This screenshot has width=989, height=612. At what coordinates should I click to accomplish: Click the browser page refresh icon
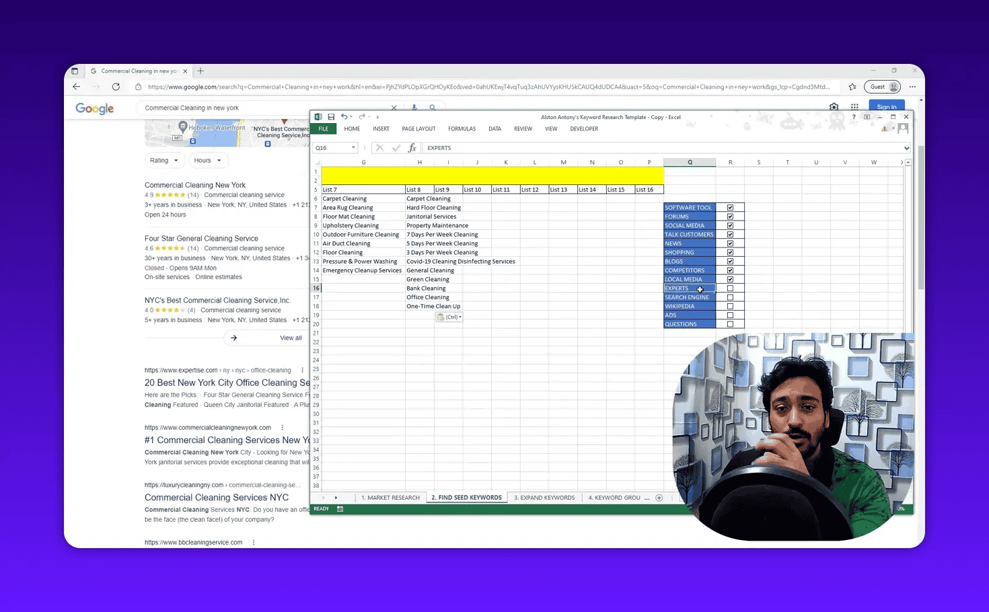[116, 86]
